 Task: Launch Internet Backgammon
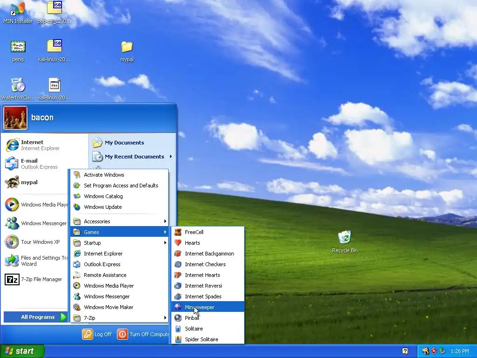[x=208, y=254]
